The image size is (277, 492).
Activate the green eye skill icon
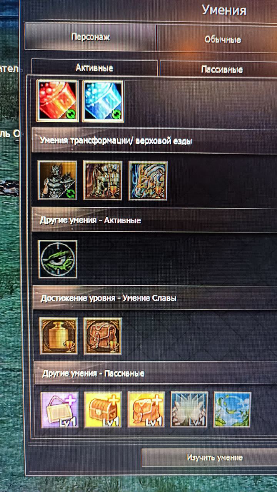58,259
